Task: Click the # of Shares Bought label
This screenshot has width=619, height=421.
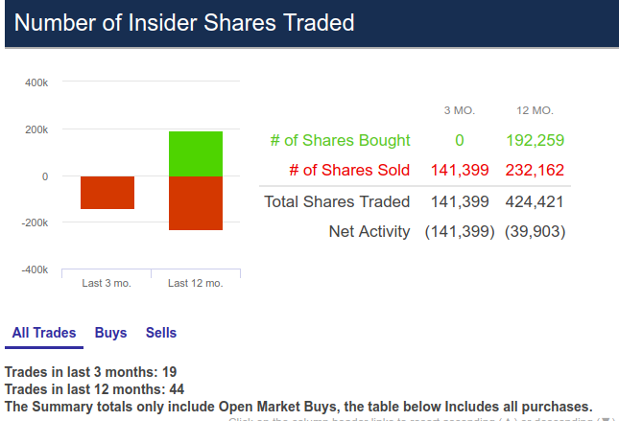Action: pos(340,140)
